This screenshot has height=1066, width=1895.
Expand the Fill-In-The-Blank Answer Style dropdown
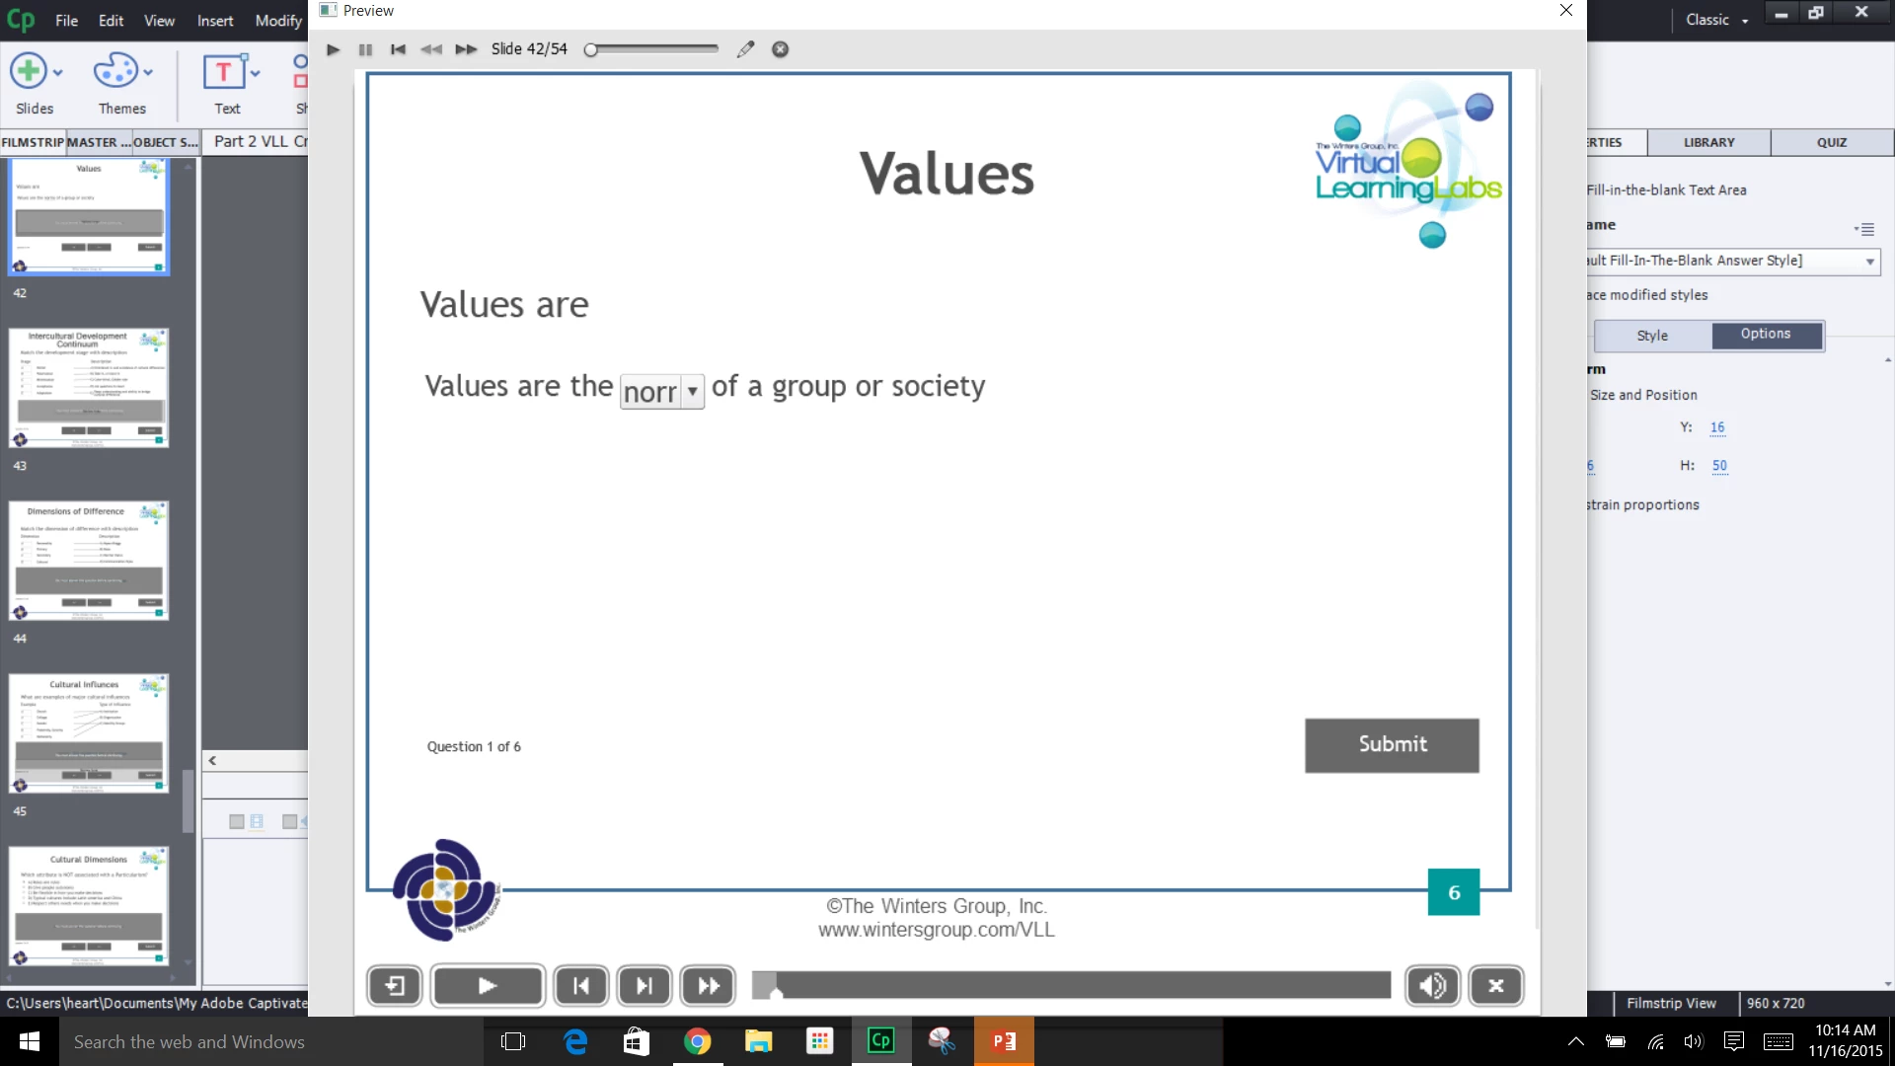(1869, 262)
